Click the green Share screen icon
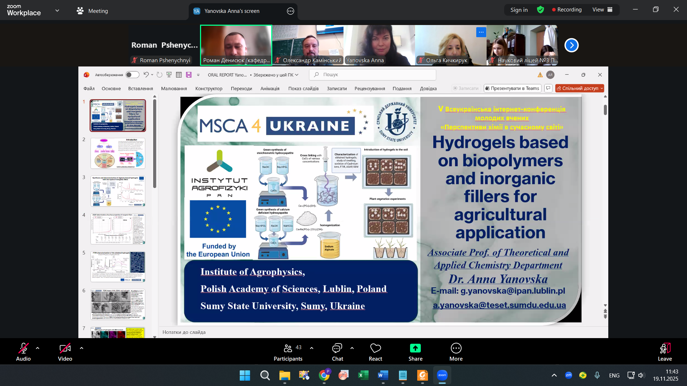This screenshot has height=386, width=687. pyautogui.click(x=415, y=348)
